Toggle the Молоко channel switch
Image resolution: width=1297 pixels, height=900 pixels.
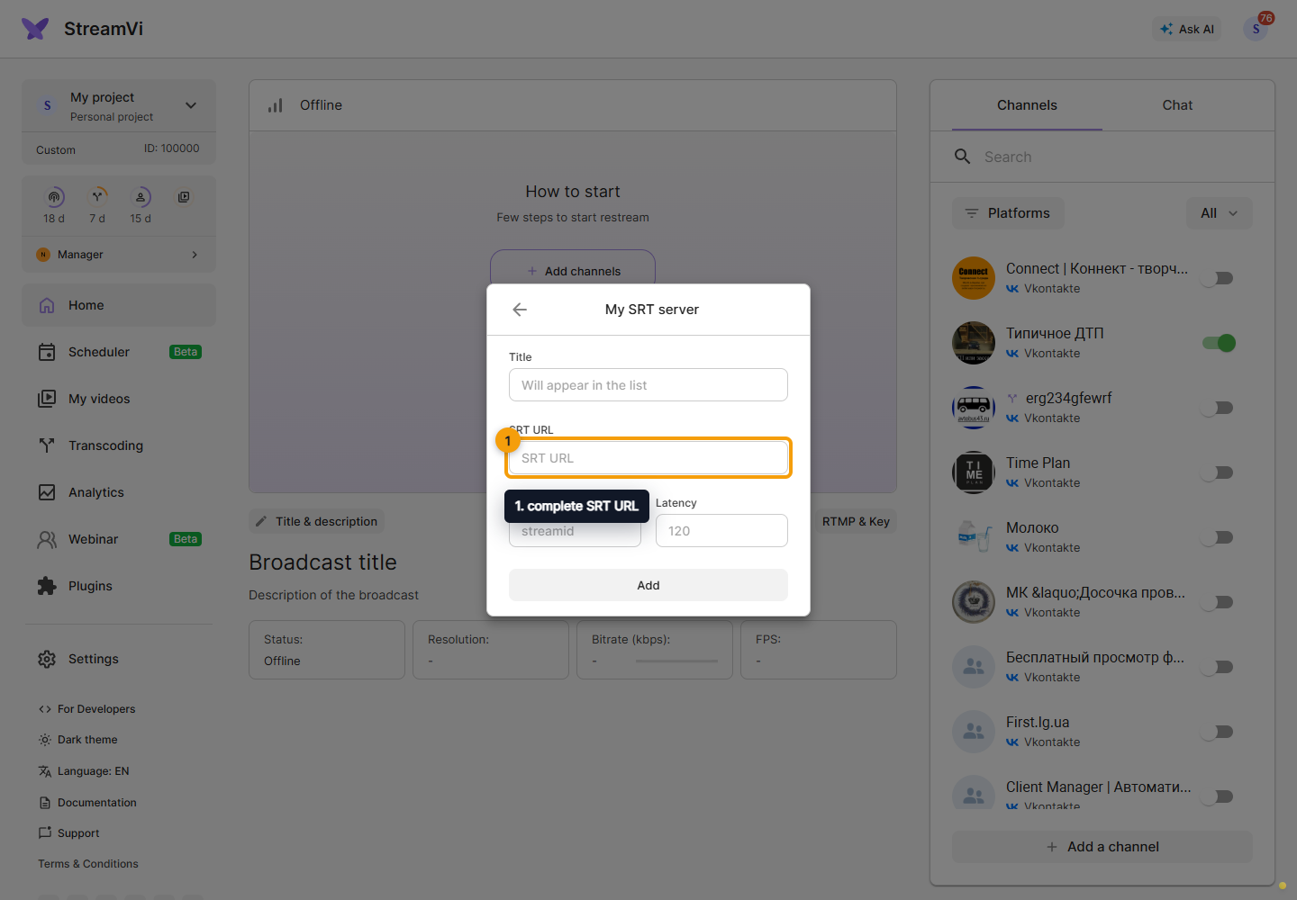[1218, 537]
